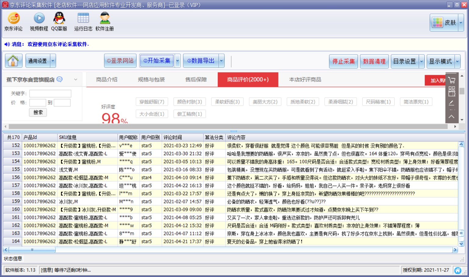Click the back-to-top arrow sidebar icon
The width and height of the screenshot is (469, 277).
coord(452,117)
